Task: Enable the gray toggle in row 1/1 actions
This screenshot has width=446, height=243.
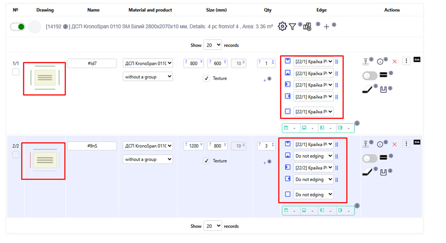Action: pos(370,75)
